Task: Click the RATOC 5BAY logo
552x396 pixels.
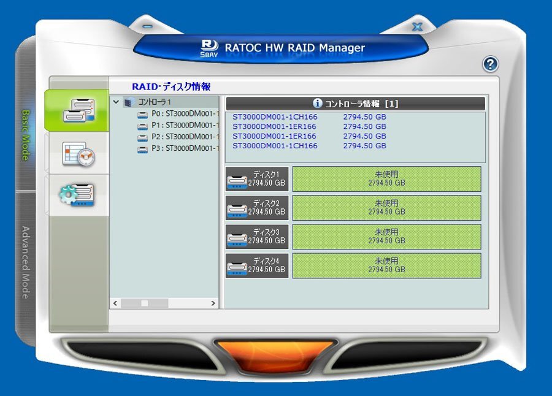Action: tap(209, 48)
